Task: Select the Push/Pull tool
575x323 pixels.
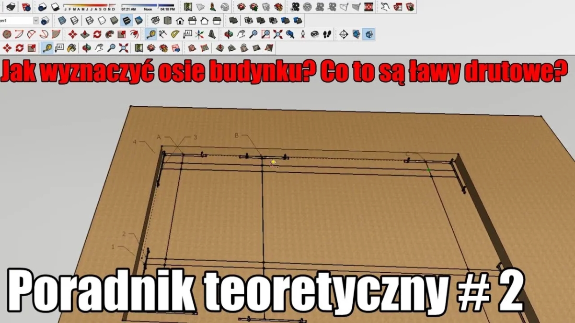Action: 84,34
